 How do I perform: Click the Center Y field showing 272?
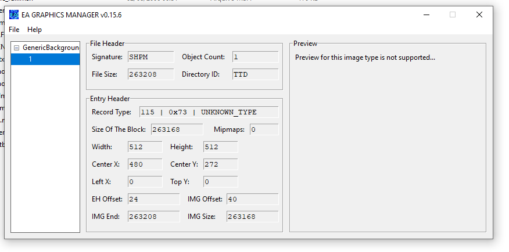click(221, 164)
